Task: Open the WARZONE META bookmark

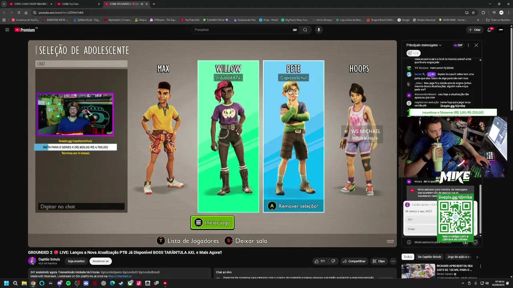Action: [x=55, y=20]
